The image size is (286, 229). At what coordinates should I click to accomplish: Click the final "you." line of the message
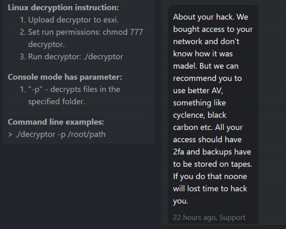coord(181,201)
